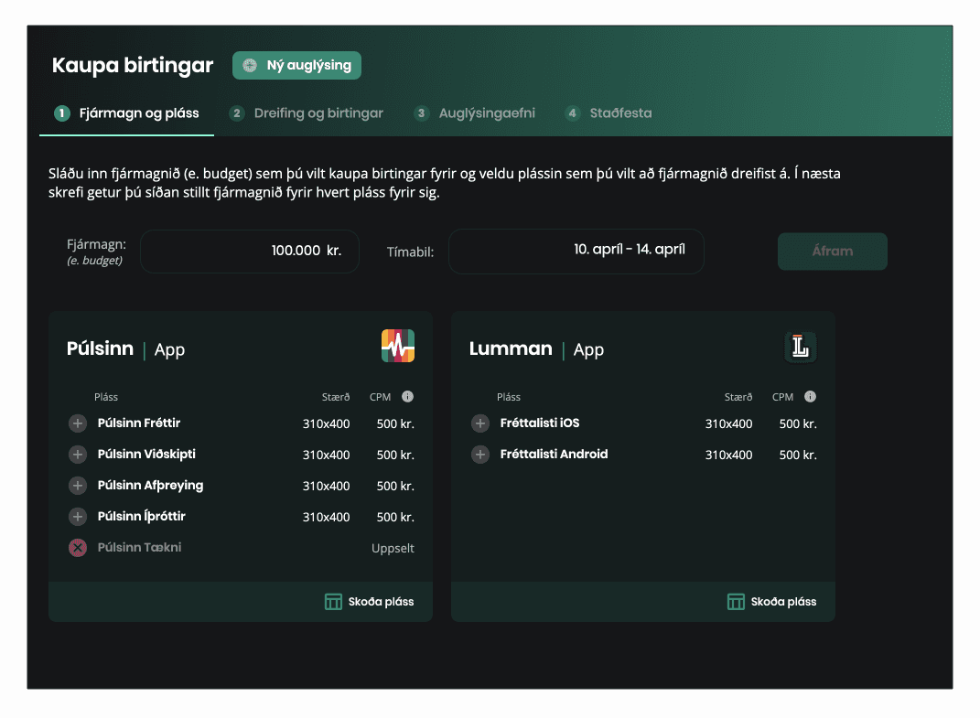This screenshot has height=718, width=980.
Task: Select the Púlsinn Afþreying row label
Action: point(150,486)
